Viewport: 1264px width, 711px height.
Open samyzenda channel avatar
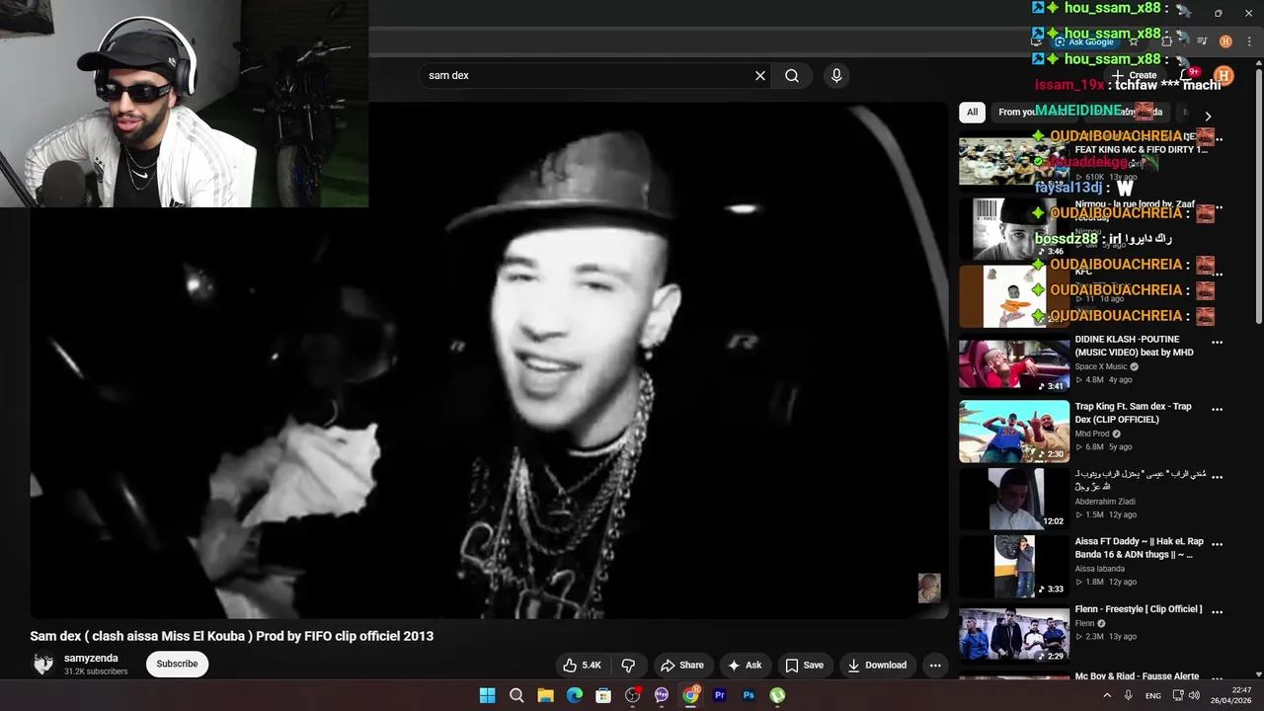42,664
